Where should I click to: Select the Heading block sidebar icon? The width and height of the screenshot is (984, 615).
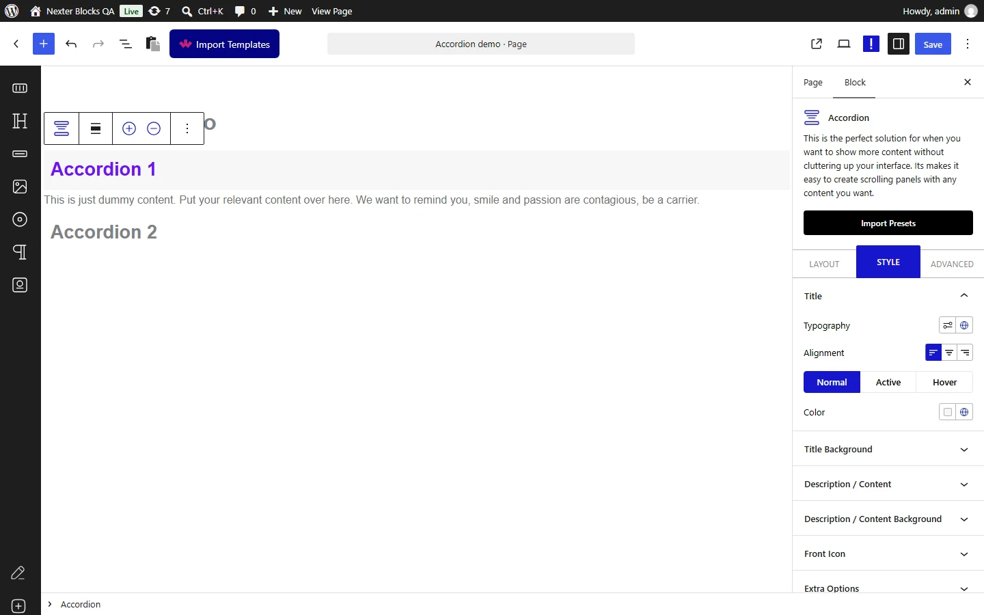20,121
